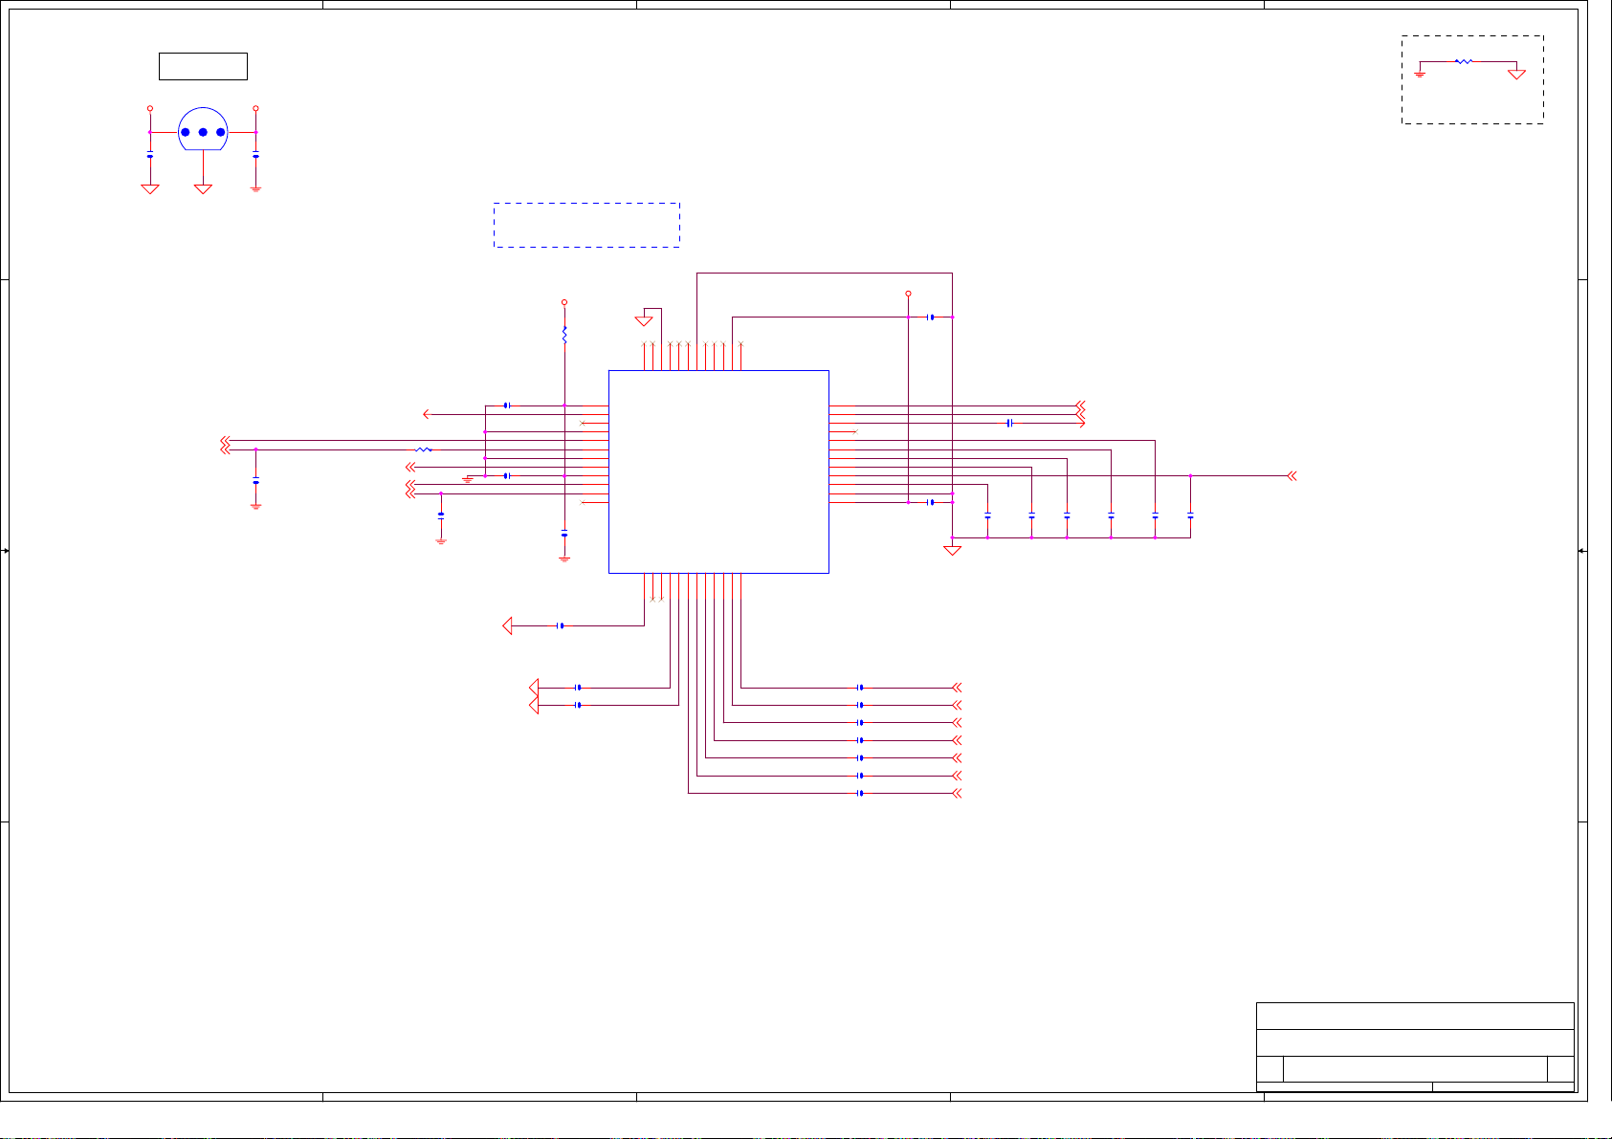Screen dimensions: 1612x1139
Task: Select the single left-pointing triangle port below IC
Action: [508, 625]
